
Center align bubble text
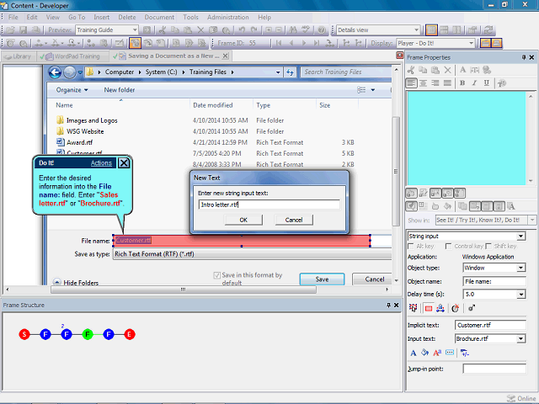[x=423, y=83]
